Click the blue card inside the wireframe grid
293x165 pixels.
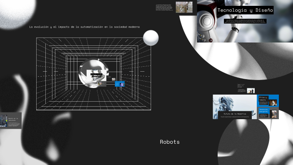(x=120, y=84)
